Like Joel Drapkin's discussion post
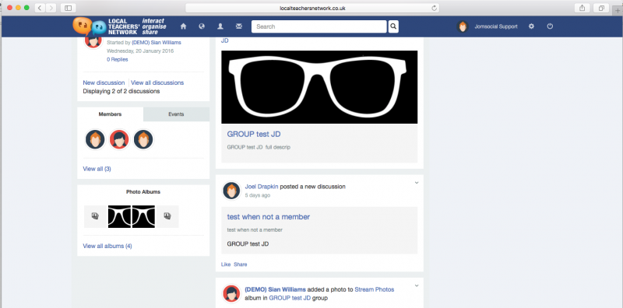This screenshot has height=308, width=623. pyautogui.click(x=226, y=264)
